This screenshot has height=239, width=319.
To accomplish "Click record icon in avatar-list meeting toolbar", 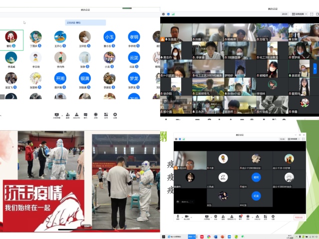I will 96,115.
